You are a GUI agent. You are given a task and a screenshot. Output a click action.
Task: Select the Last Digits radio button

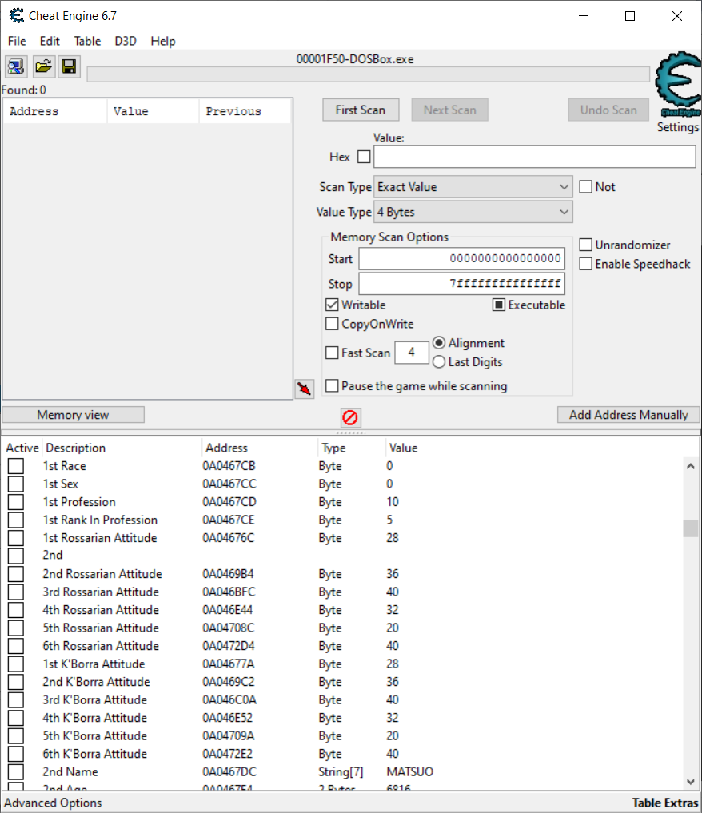click(x=439, y=362)
